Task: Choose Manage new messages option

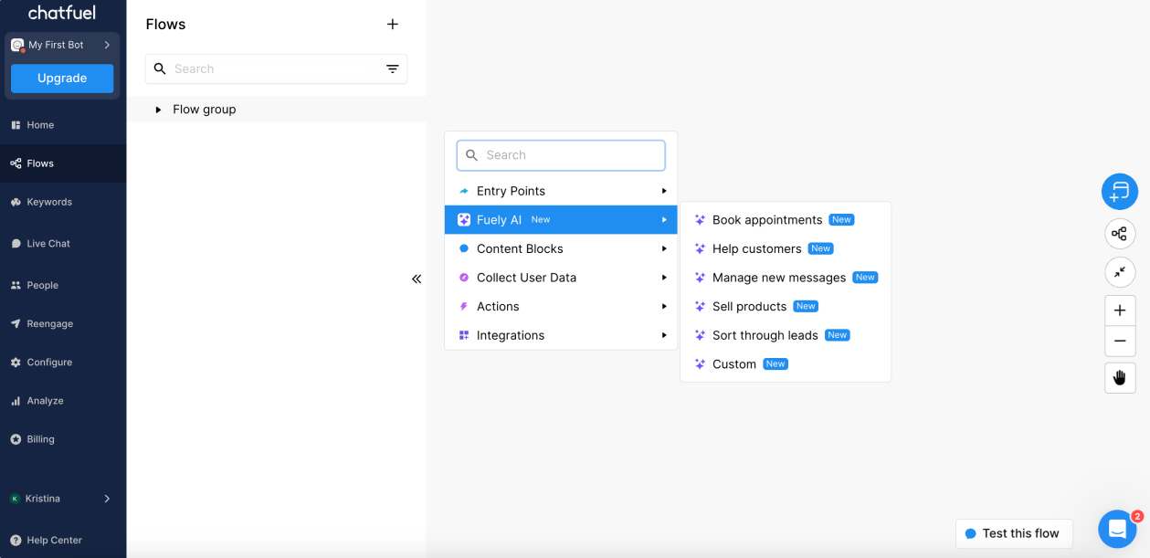Action: point(786,278)
